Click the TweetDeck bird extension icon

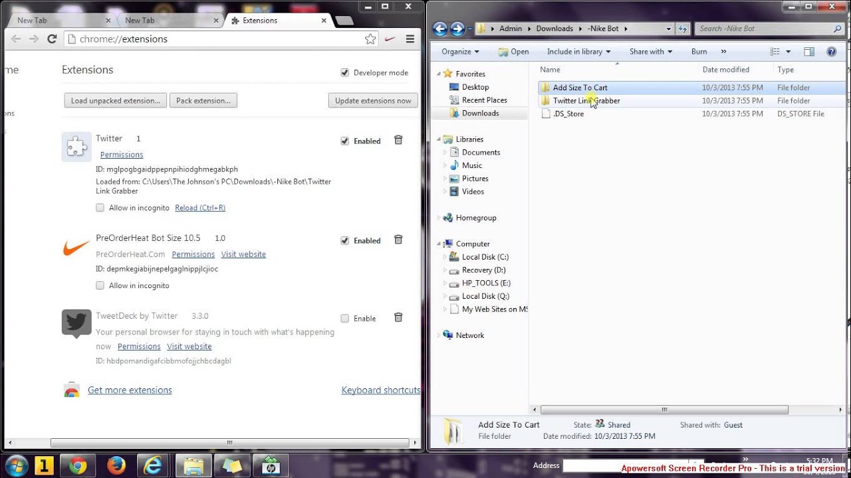[x=76, y=323]
